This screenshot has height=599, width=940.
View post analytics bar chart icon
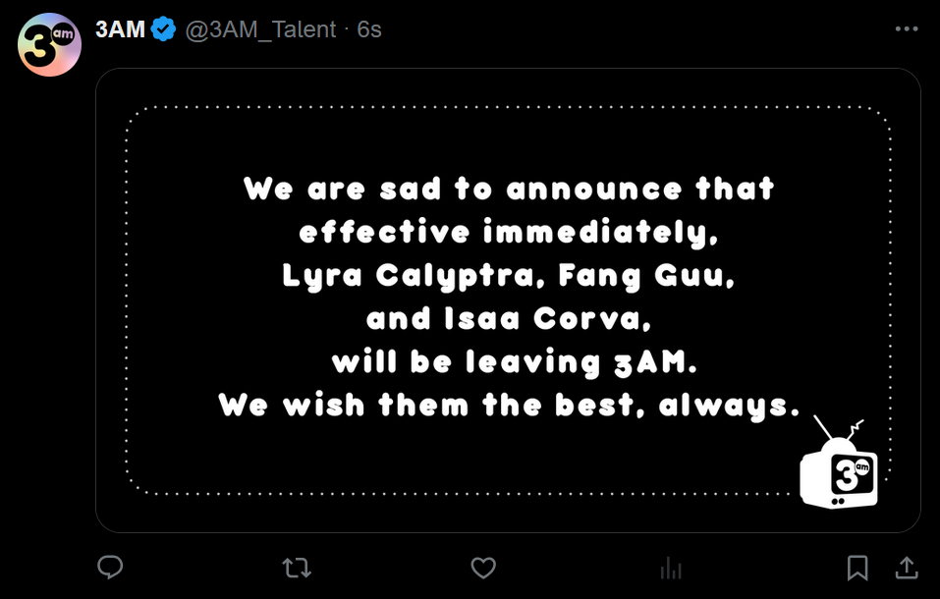pos(671,568)
